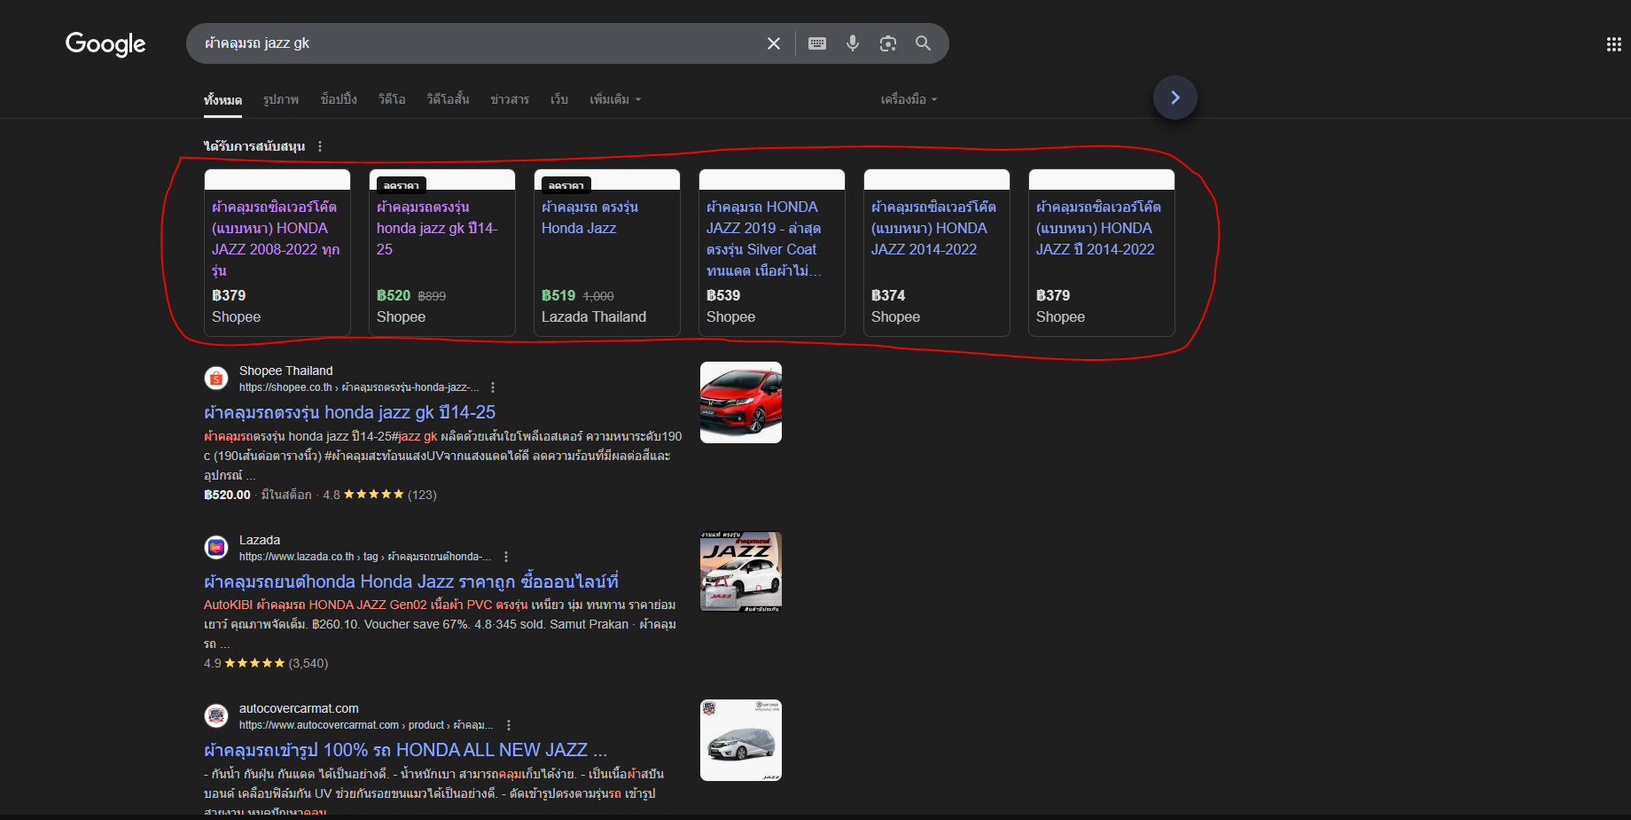This screenshot has width=1631, height=820.
Task: Open HONDA JAZZ 2008-2022 ฿379 product card
Action: coord(277,253)
